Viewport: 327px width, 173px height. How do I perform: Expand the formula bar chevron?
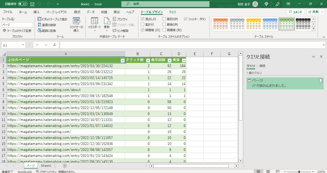(323, 45)
